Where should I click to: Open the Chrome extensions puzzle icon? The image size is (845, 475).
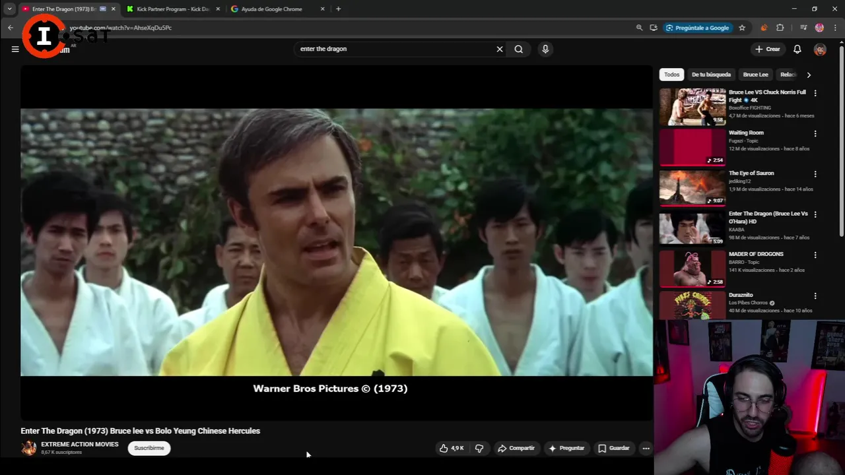pos(780,28)
